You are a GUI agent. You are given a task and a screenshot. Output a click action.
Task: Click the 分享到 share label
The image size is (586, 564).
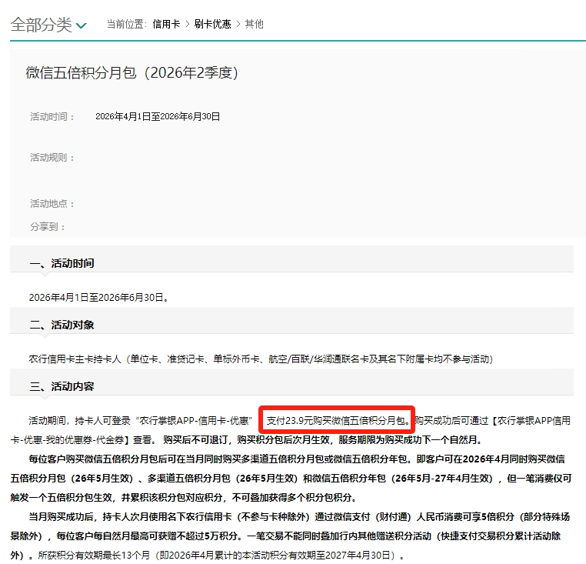click(48, 227)
